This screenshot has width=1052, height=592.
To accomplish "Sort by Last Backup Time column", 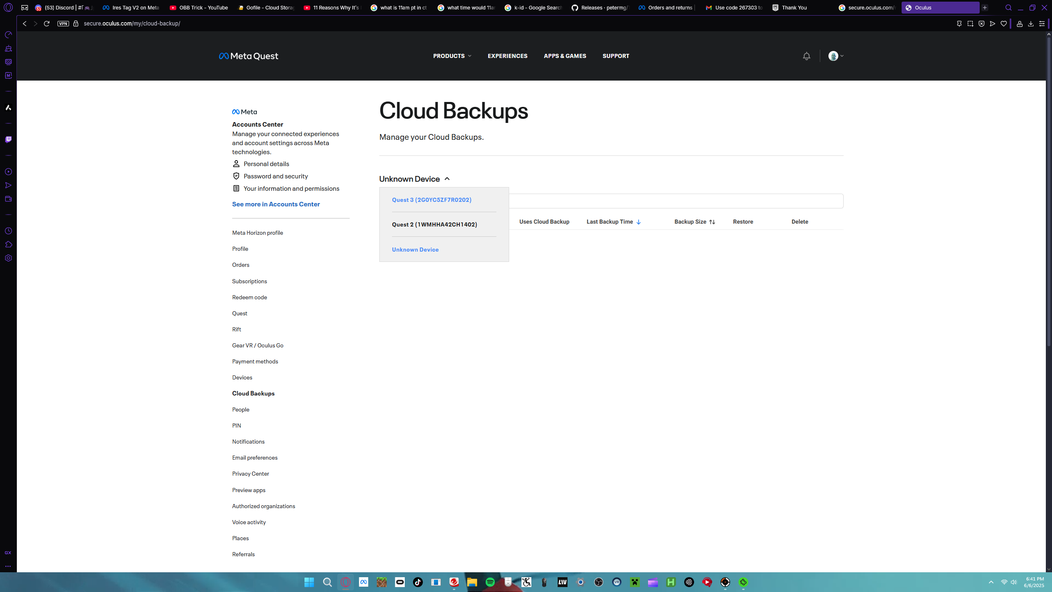I will 614,222.
